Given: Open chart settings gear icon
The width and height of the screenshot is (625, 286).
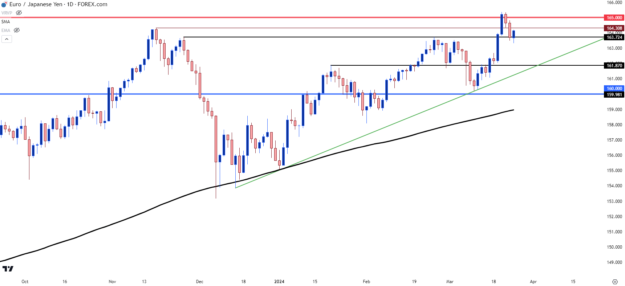Looking at the screenshot, I should pos(615,282).
